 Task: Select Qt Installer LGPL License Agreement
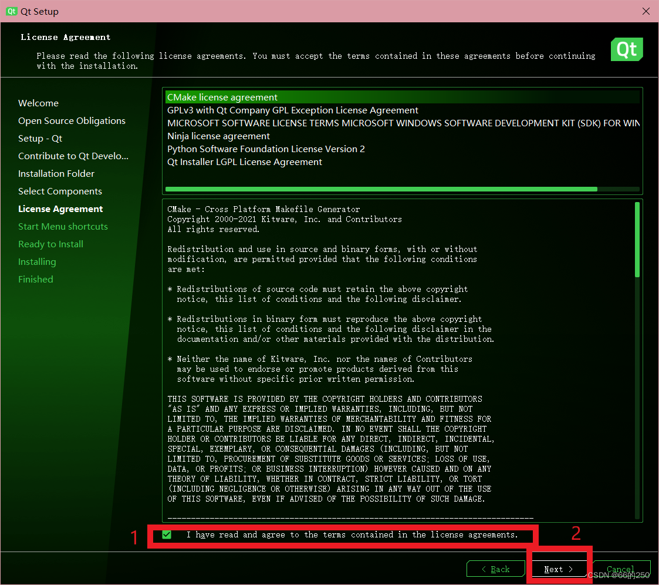(403, 162)
